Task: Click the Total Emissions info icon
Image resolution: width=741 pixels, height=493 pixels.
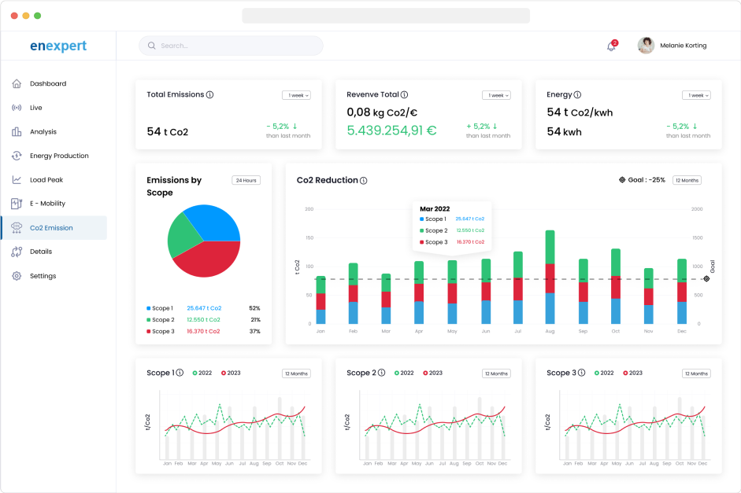Action: pyautogui.click(x=209, y=95)
